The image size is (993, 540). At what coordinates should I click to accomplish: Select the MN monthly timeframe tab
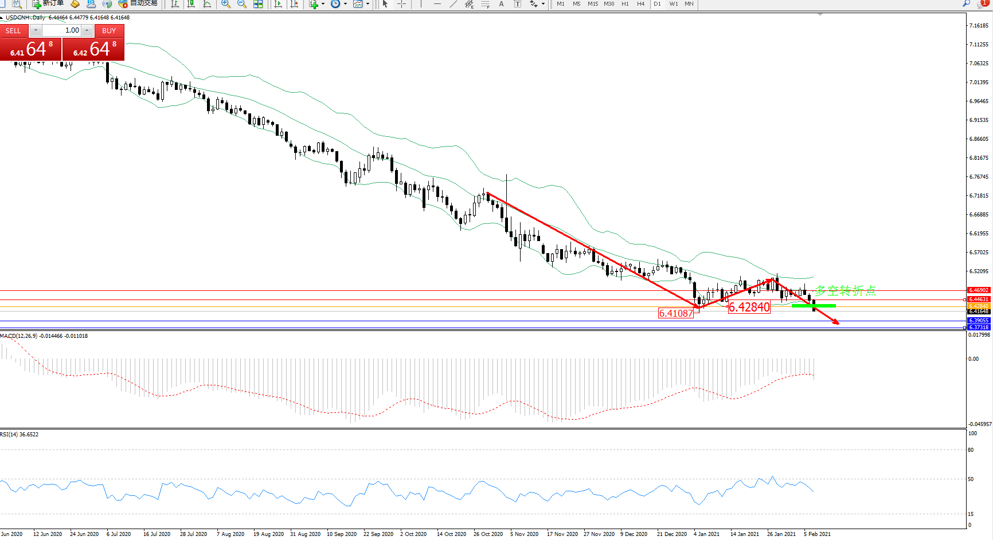coord(689,4)
